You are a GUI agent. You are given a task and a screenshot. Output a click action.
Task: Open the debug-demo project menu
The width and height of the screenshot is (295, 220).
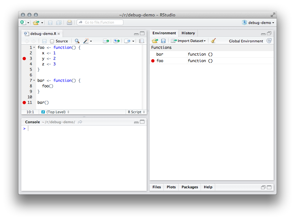tap(258, 23)
